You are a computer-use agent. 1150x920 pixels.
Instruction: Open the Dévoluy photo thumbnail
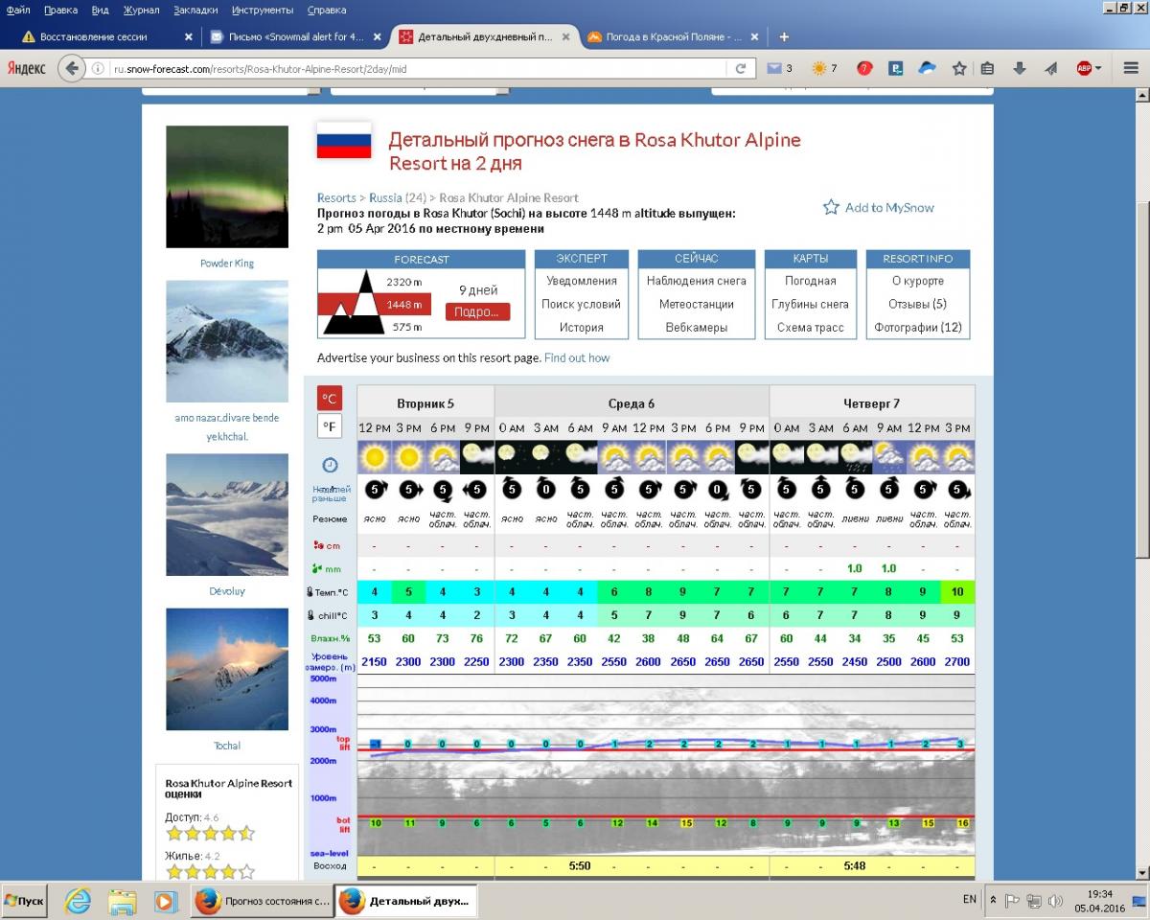tap(227, 515)
